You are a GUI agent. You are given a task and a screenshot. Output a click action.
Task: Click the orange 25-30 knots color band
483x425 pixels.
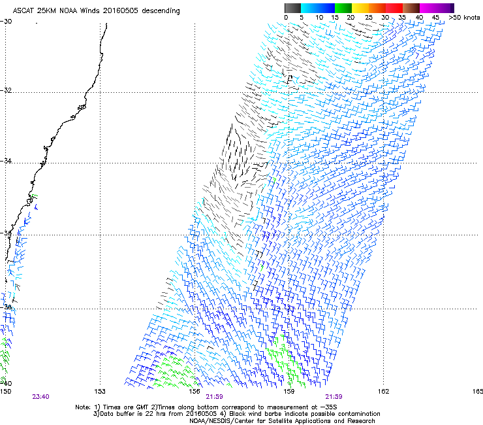tap(377, 8)
